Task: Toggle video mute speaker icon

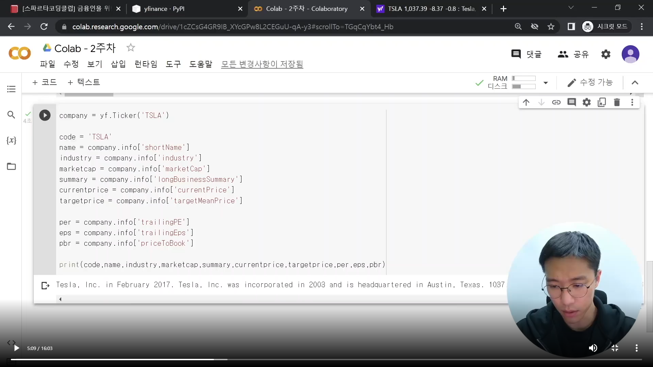Action: 593,348
